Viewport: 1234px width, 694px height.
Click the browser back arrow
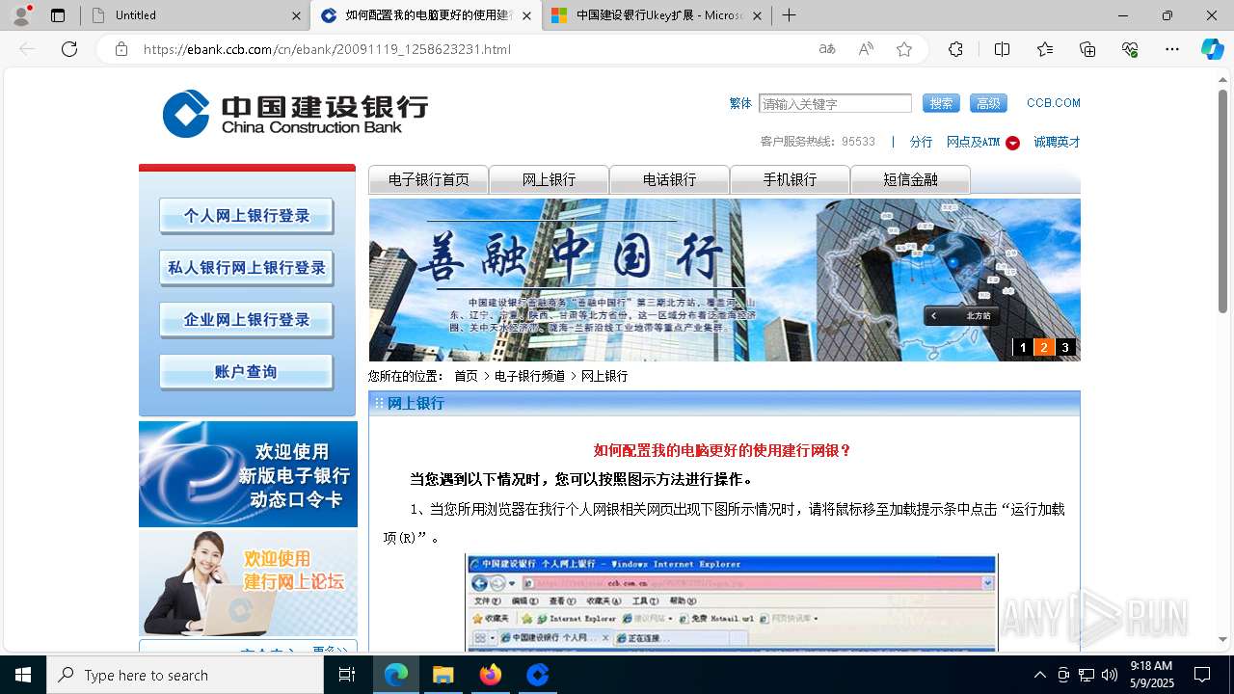(x=27, y=49)
